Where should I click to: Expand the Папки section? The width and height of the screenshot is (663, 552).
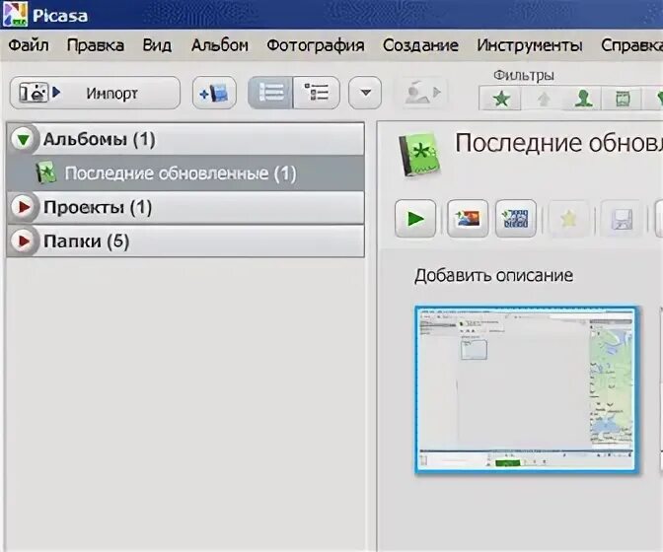24,241
